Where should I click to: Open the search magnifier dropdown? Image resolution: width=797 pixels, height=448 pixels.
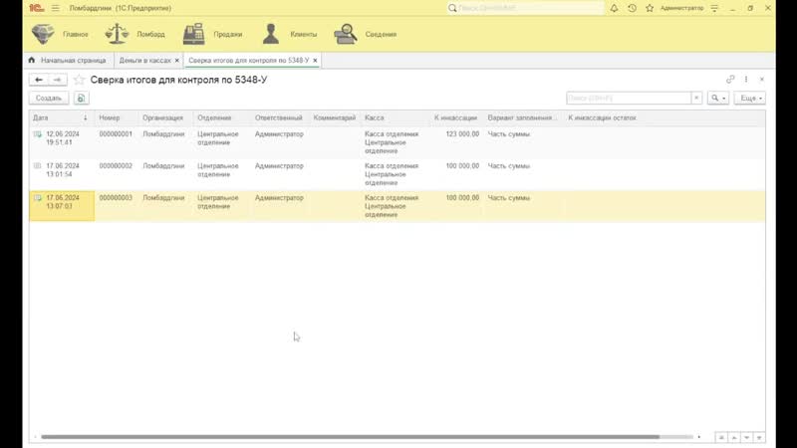tap(717, 99)
